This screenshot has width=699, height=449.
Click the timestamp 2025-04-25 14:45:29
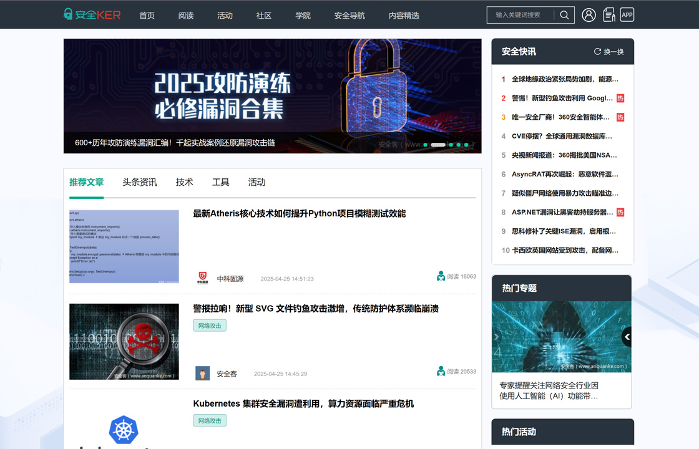point(280,374)
